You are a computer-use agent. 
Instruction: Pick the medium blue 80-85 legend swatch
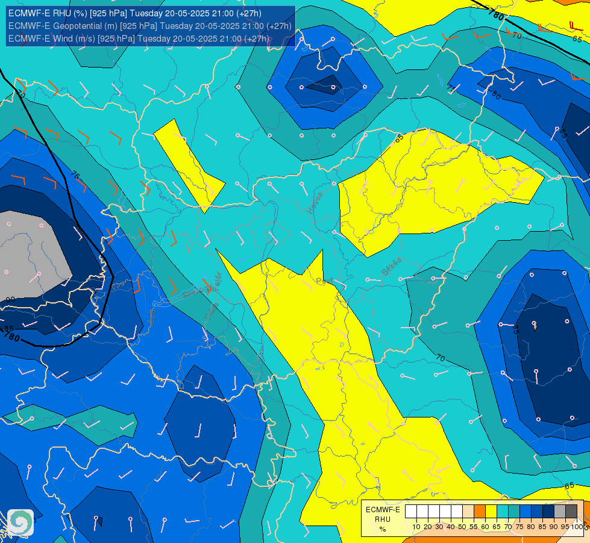click(x=537, y=512)
